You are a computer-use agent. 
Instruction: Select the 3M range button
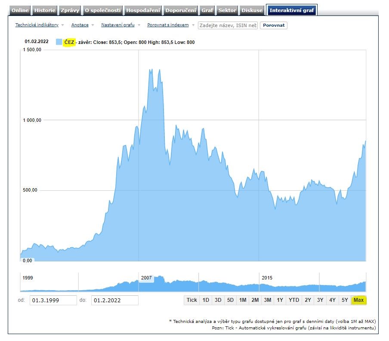click(x=267, y=300)
